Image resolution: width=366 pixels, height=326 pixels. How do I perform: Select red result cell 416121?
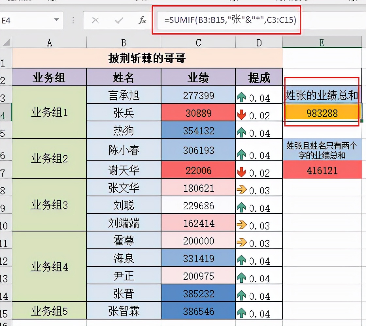coord(322,170)
